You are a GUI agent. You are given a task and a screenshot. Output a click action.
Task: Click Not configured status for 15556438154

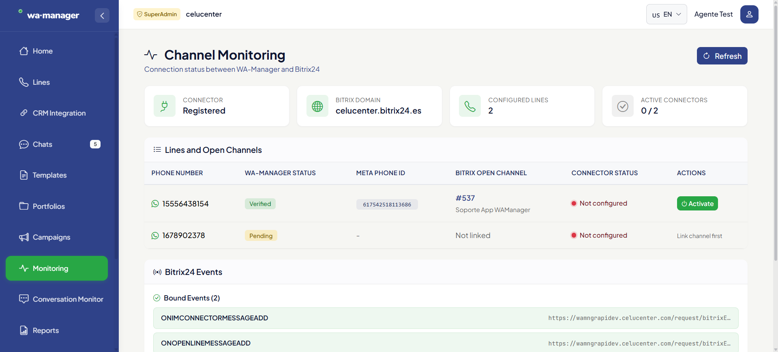pyautogui.click(x=599, y=204)
